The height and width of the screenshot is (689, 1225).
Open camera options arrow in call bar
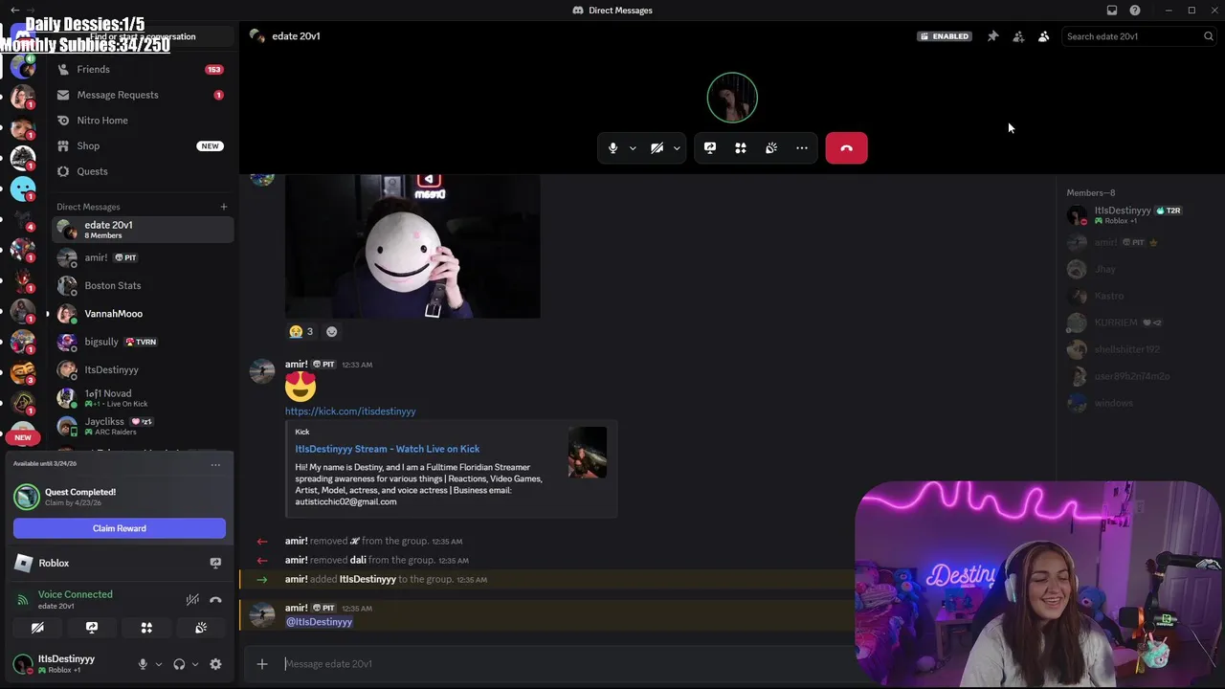[677, 148]
